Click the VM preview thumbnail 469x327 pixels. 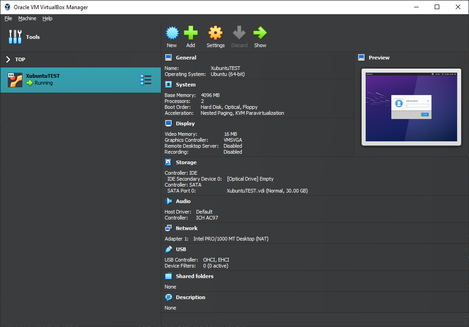[411, 107]
